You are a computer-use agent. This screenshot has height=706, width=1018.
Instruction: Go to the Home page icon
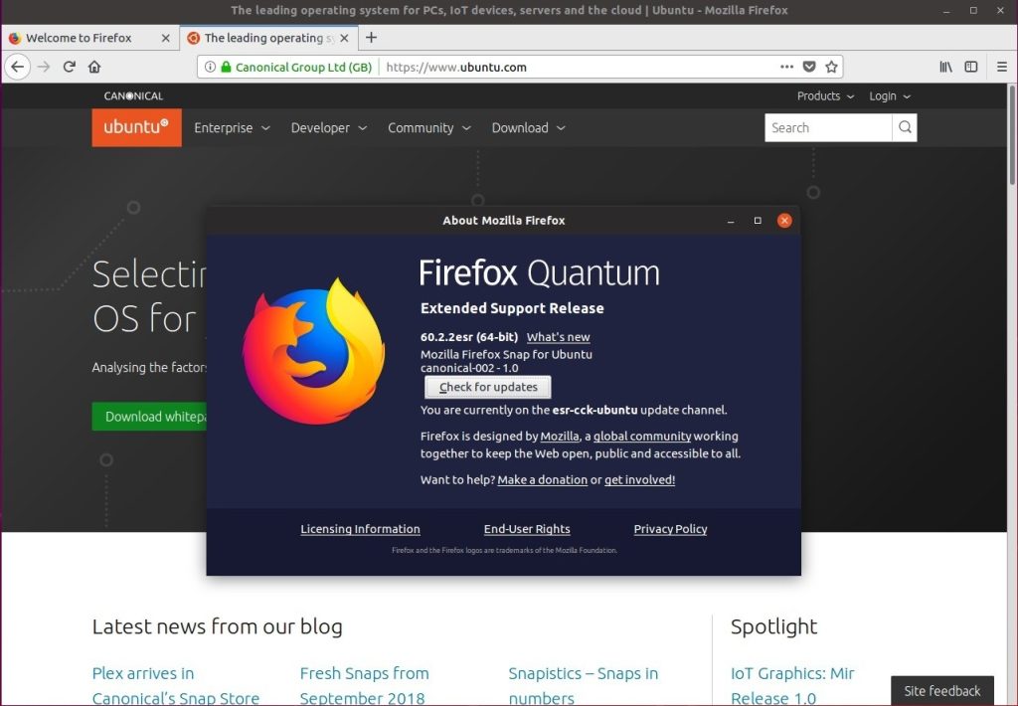pos(94,67)
